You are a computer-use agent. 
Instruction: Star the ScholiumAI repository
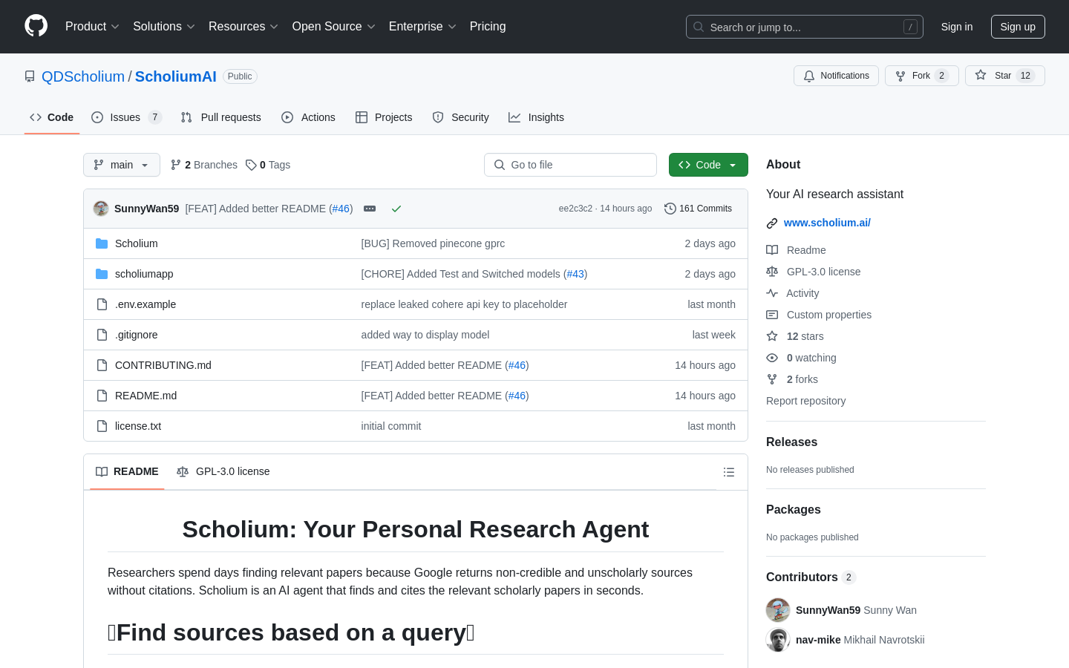1004,76
